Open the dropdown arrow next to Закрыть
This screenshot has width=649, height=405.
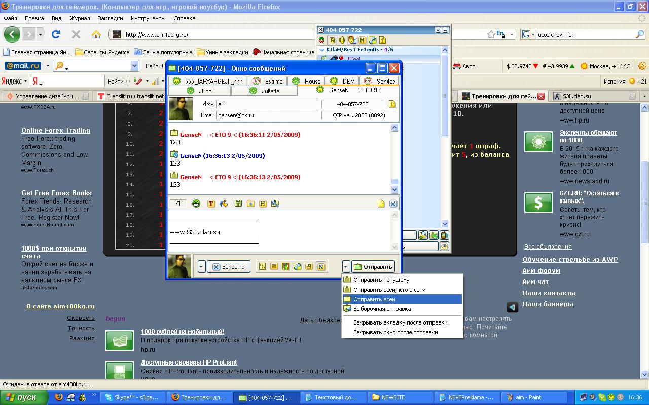click(201, 267)
